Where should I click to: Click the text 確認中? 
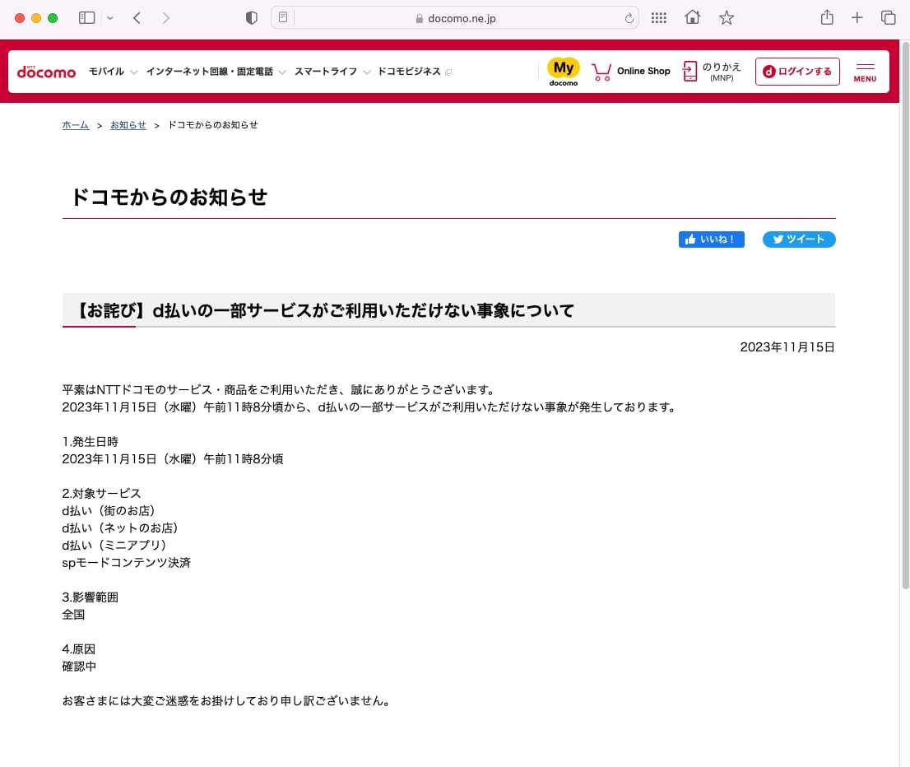(x=79, y=667)
